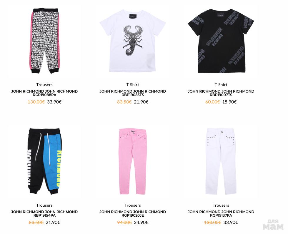
Task: Click product title RBP19007TS
Action: 221,93
